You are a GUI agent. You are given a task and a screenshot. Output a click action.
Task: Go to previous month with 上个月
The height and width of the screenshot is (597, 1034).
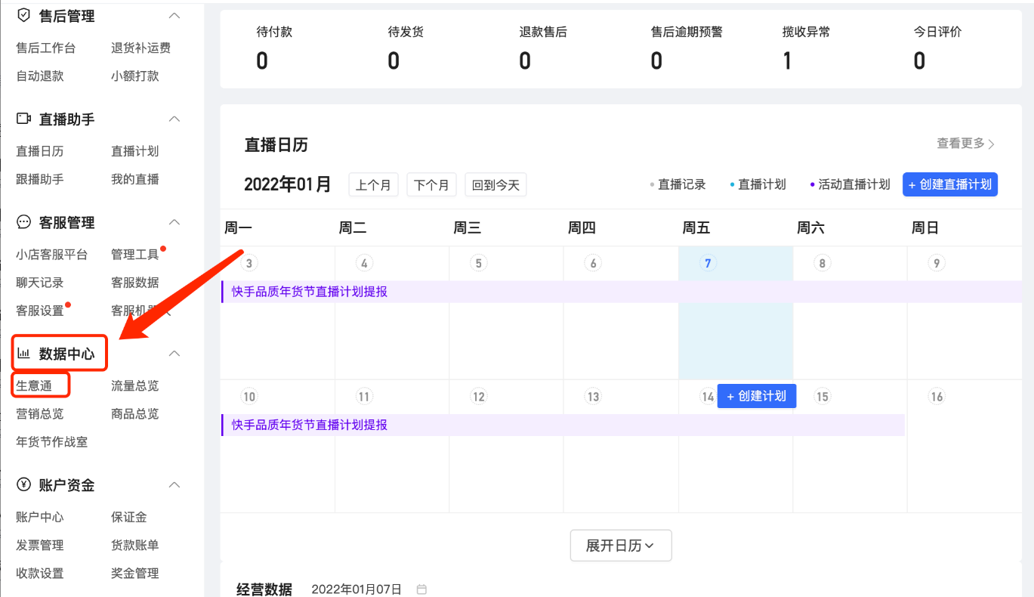(x=373, y=184)
